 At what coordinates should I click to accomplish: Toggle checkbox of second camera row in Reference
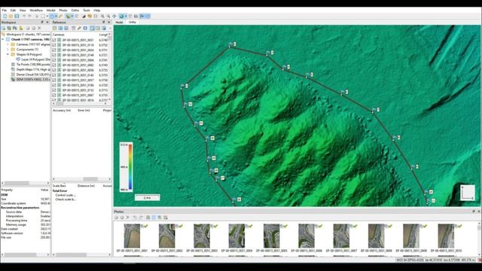(x=54, y=45)
